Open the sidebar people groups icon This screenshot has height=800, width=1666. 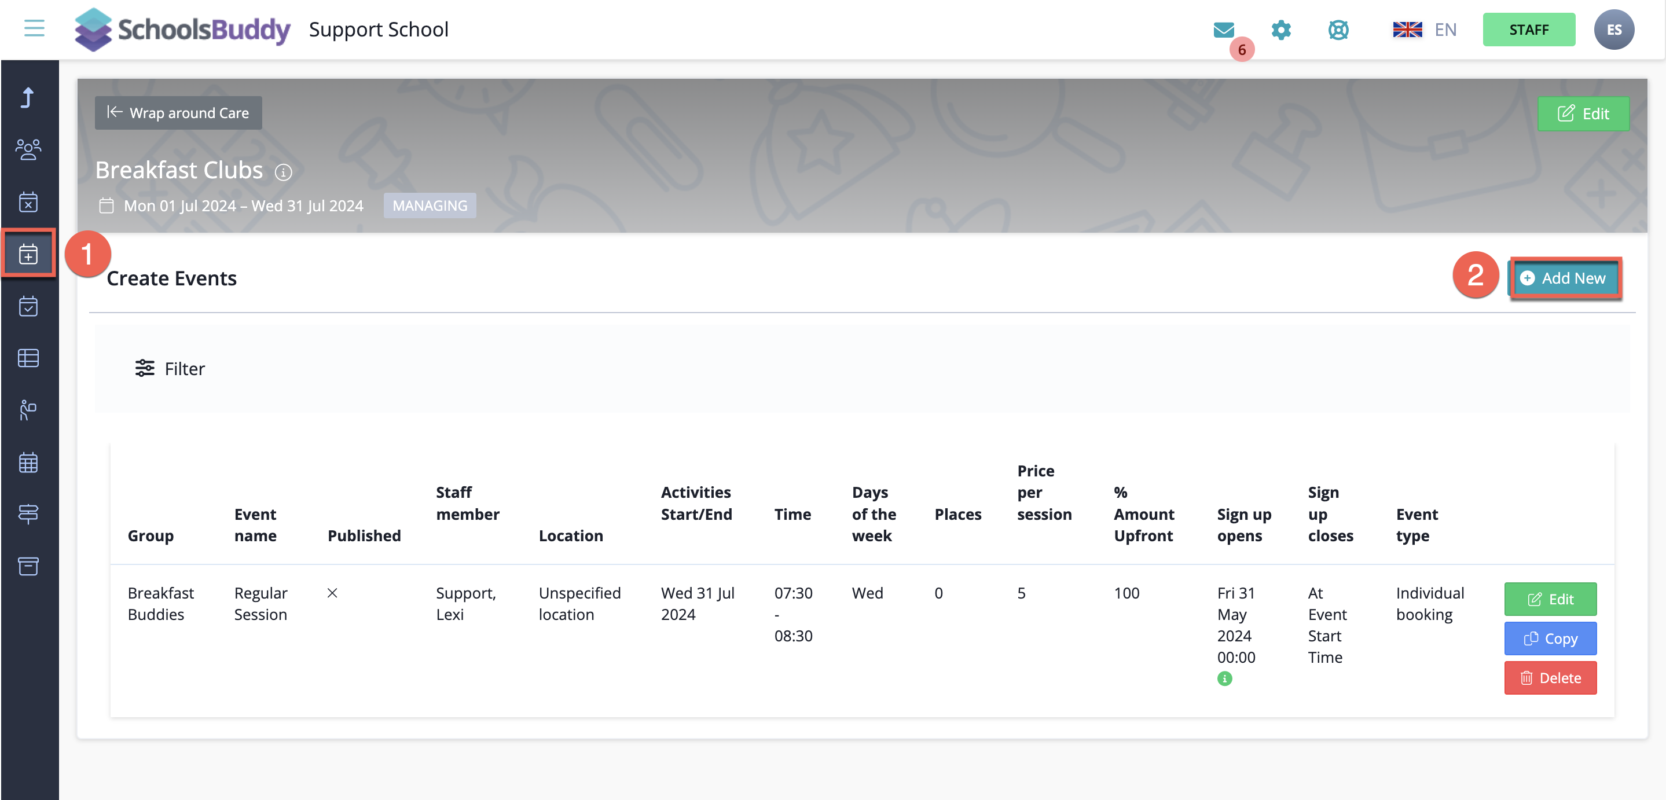pos(28,149)
